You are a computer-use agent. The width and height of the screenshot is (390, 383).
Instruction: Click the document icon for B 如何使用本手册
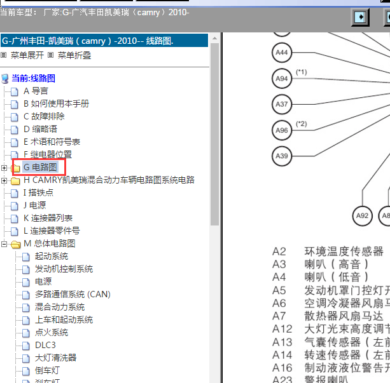[x=15, y=104]
